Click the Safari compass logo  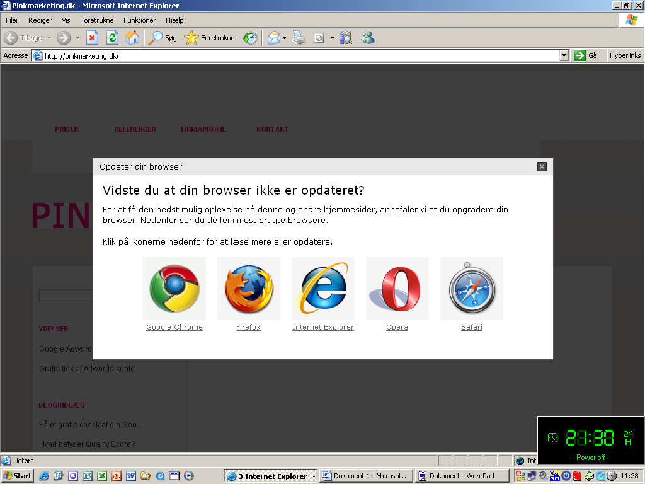coord(472,289)
